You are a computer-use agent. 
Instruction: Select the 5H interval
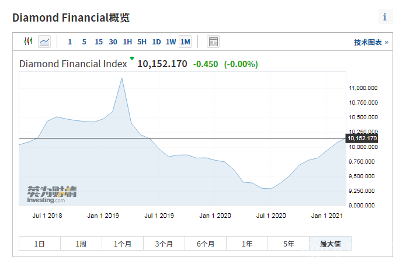(142, 41)
